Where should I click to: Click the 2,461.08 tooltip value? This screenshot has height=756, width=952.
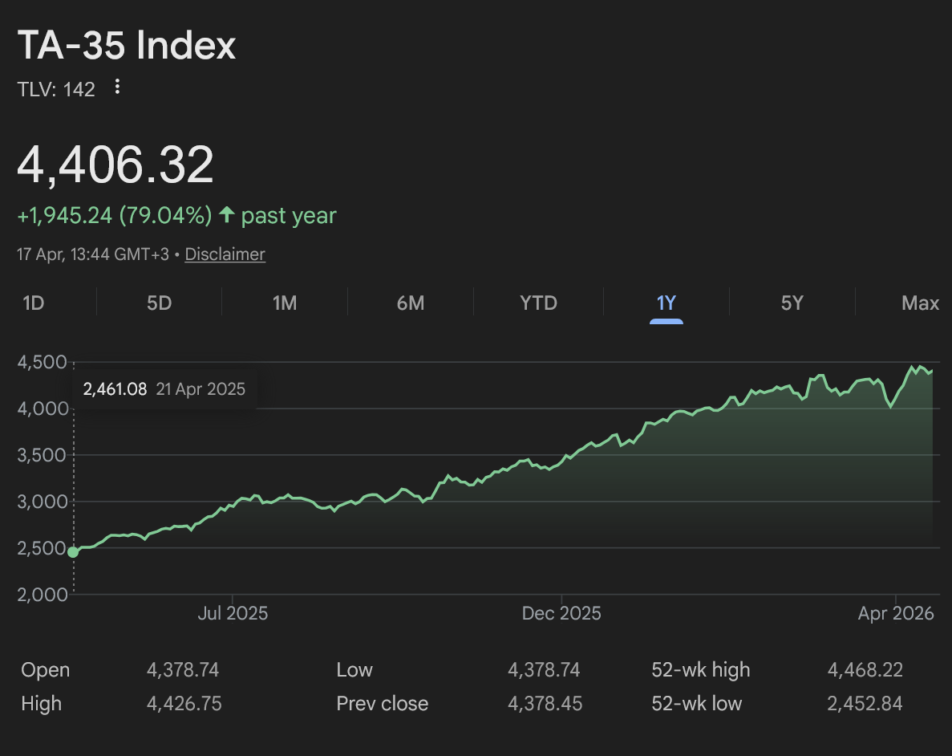pos(115,389)
